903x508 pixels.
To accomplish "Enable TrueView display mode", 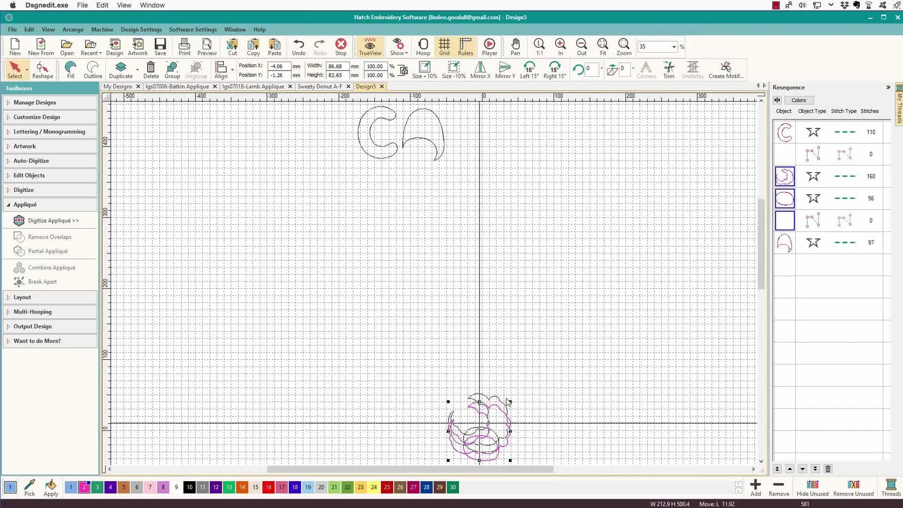I will tap(370, 47).
